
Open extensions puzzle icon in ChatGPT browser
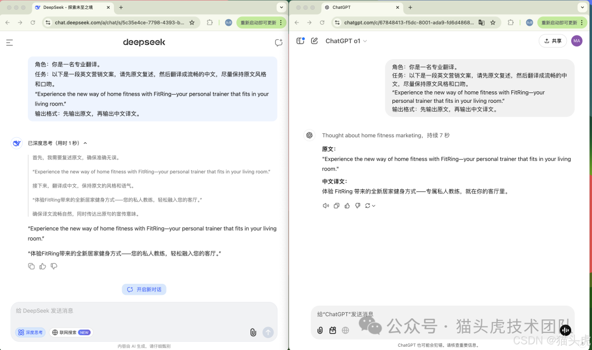(x=511, y=22)
